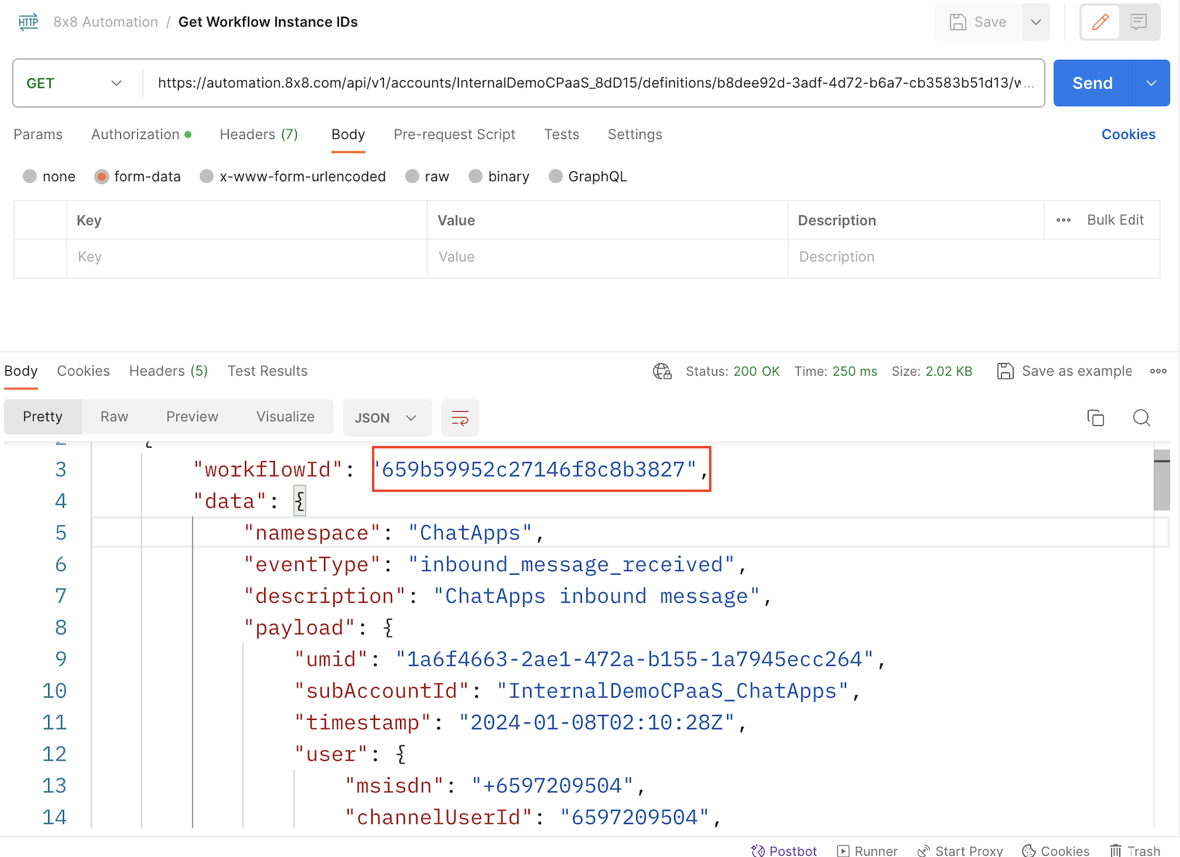Copy the response body with copy icon
Screen dimensions: 1180x857
pos(1095,418)
